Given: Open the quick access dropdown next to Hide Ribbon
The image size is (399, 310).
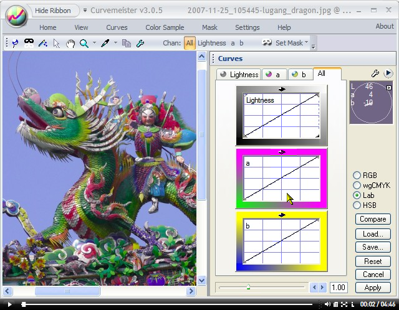Looking at the screenshot, I should (x=85, y=11).
